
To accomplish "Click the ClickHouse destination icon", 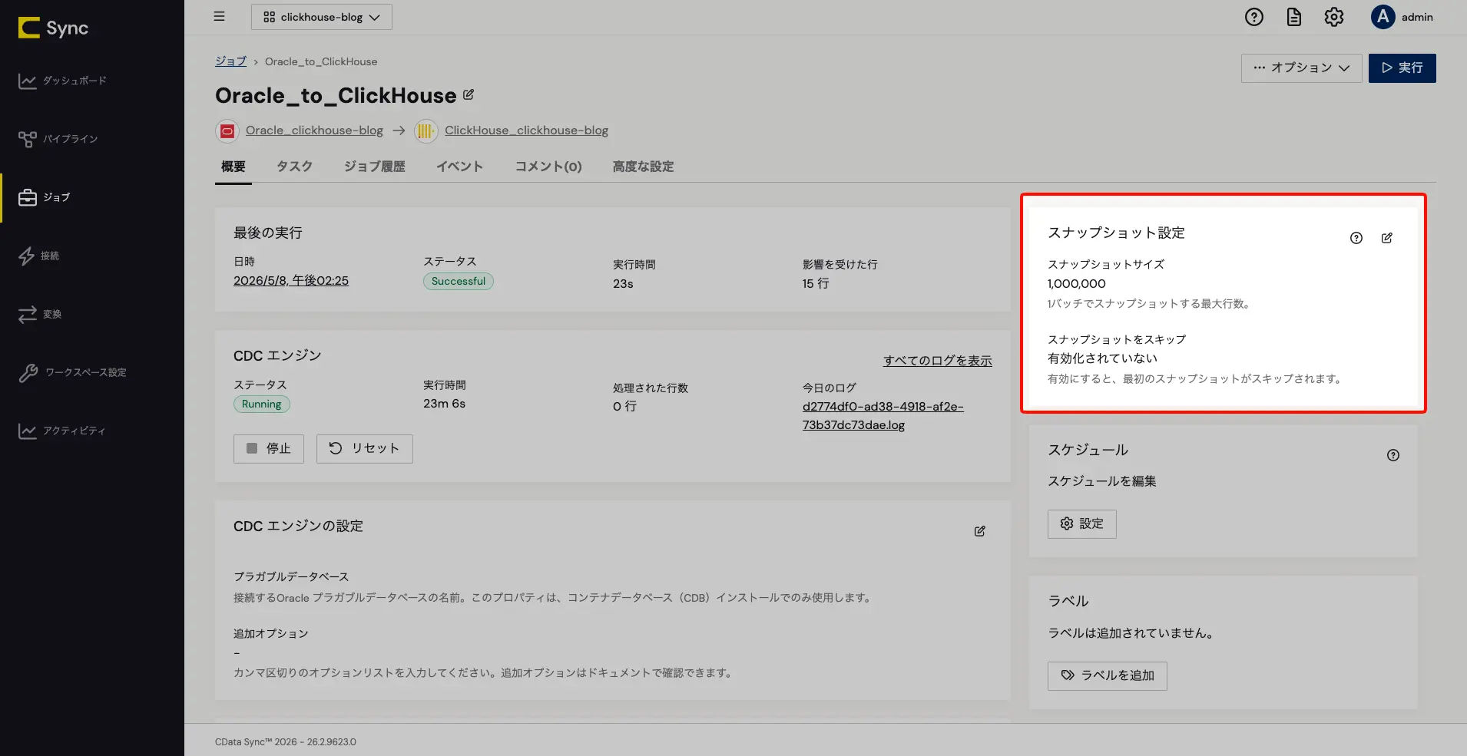I will coord(426,131).
